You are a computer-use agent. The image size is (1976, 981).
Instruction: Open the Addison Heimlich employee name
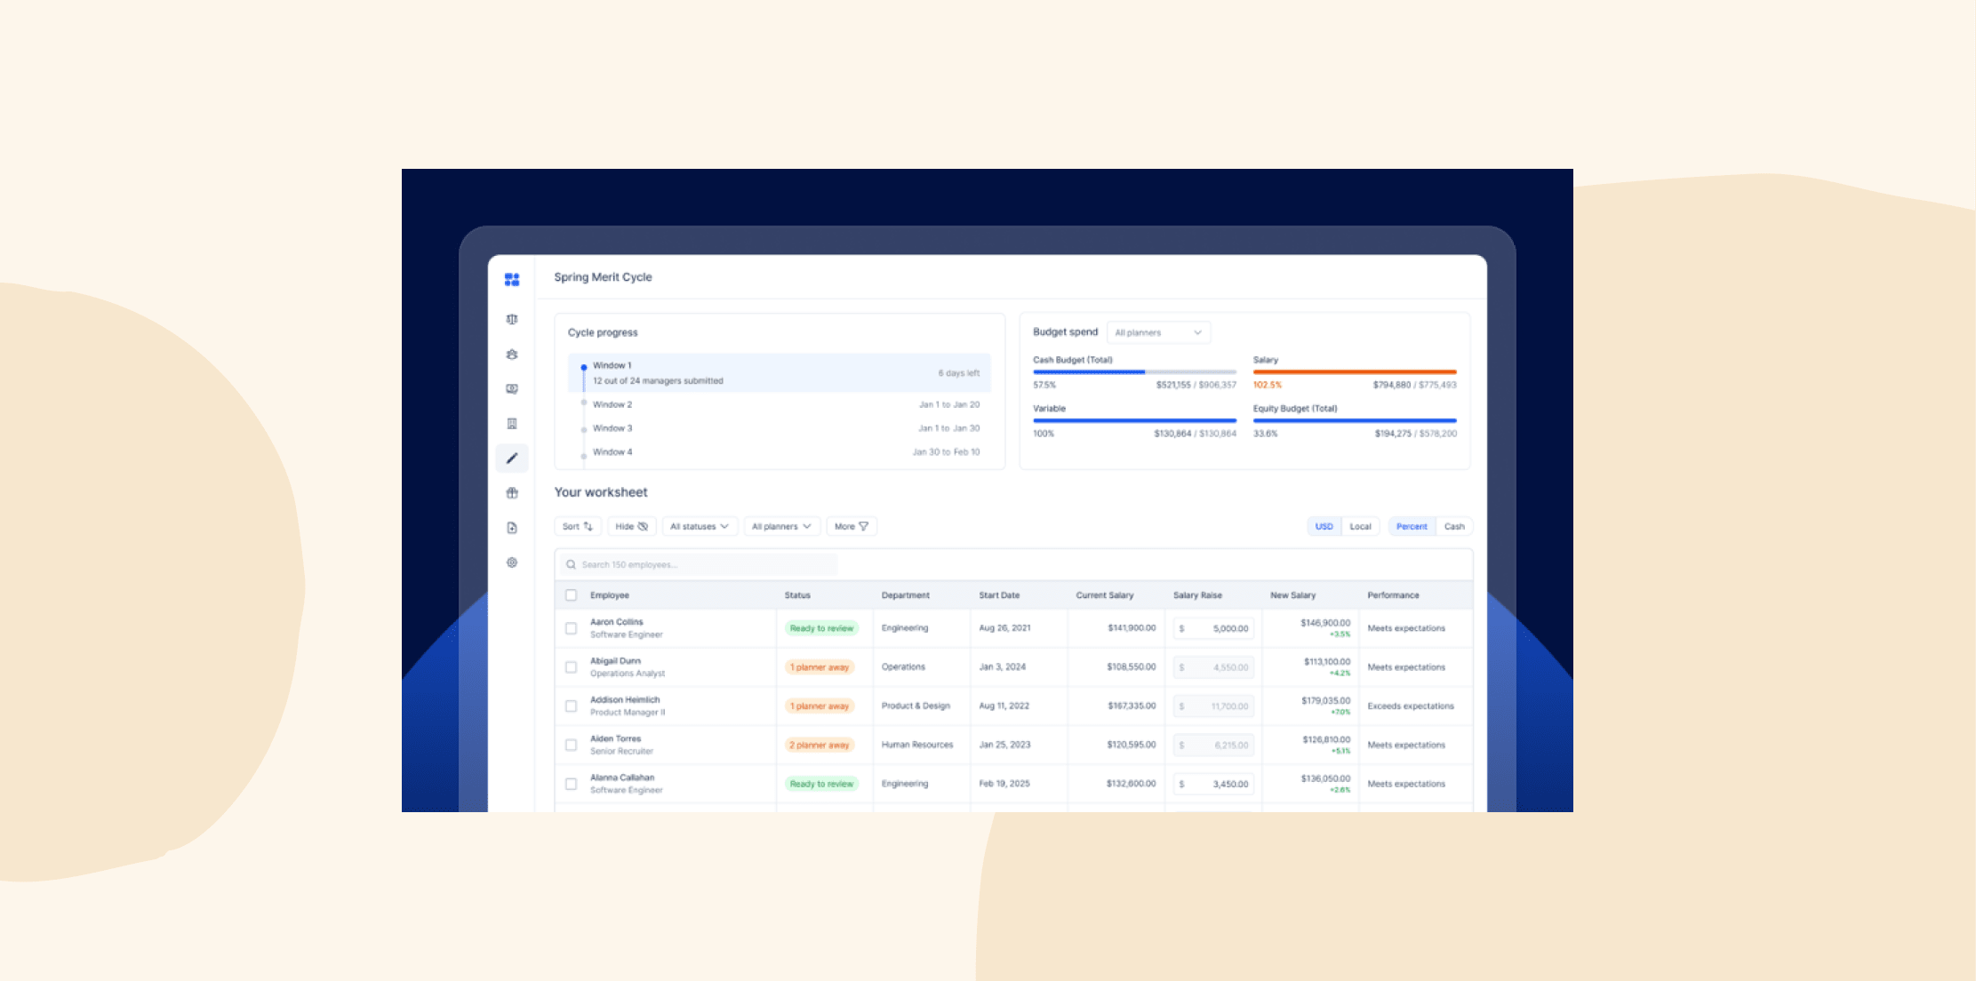click(625, 700)
